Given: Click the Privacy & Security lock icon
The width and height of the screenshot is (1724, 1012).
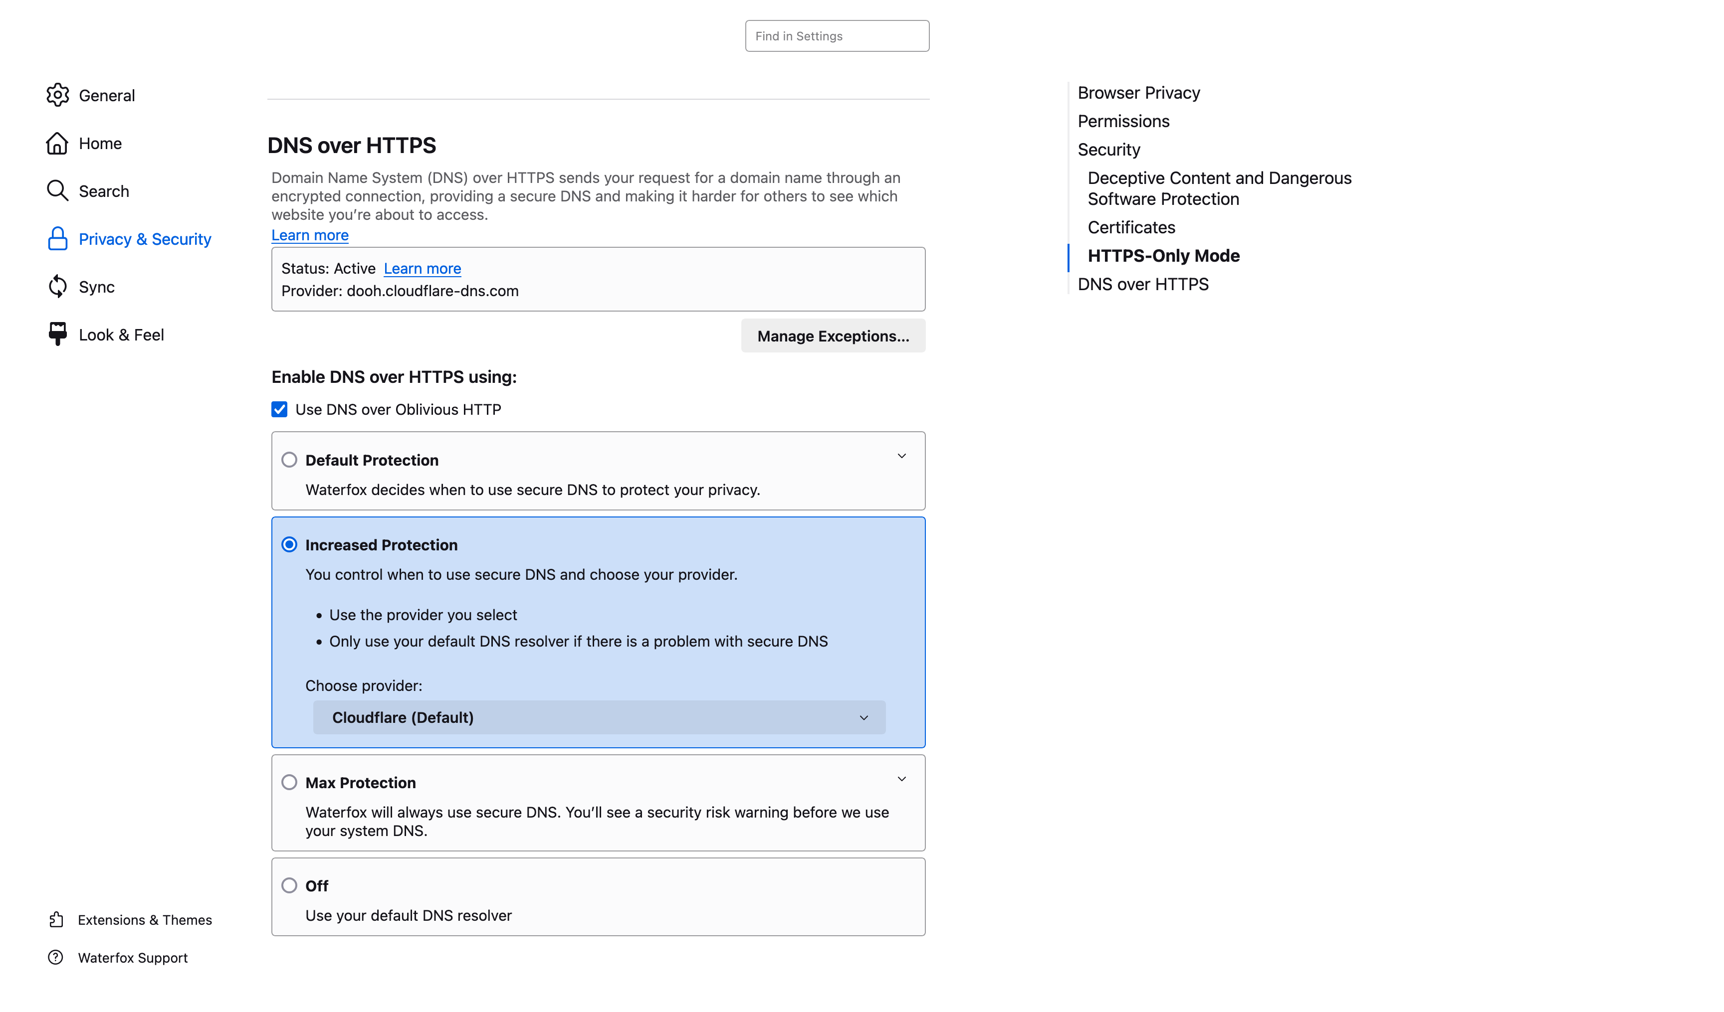Looking at the screenshot, I should pyautogui.click(x=57, y=238).
